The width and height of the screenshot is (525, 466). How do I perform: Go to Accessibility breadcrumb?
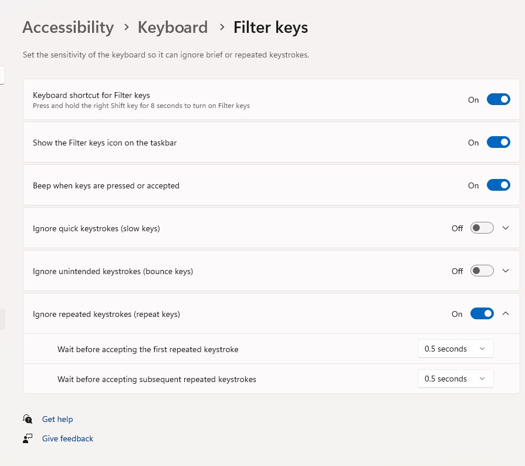pyautogui.click(x=68, y=28)
